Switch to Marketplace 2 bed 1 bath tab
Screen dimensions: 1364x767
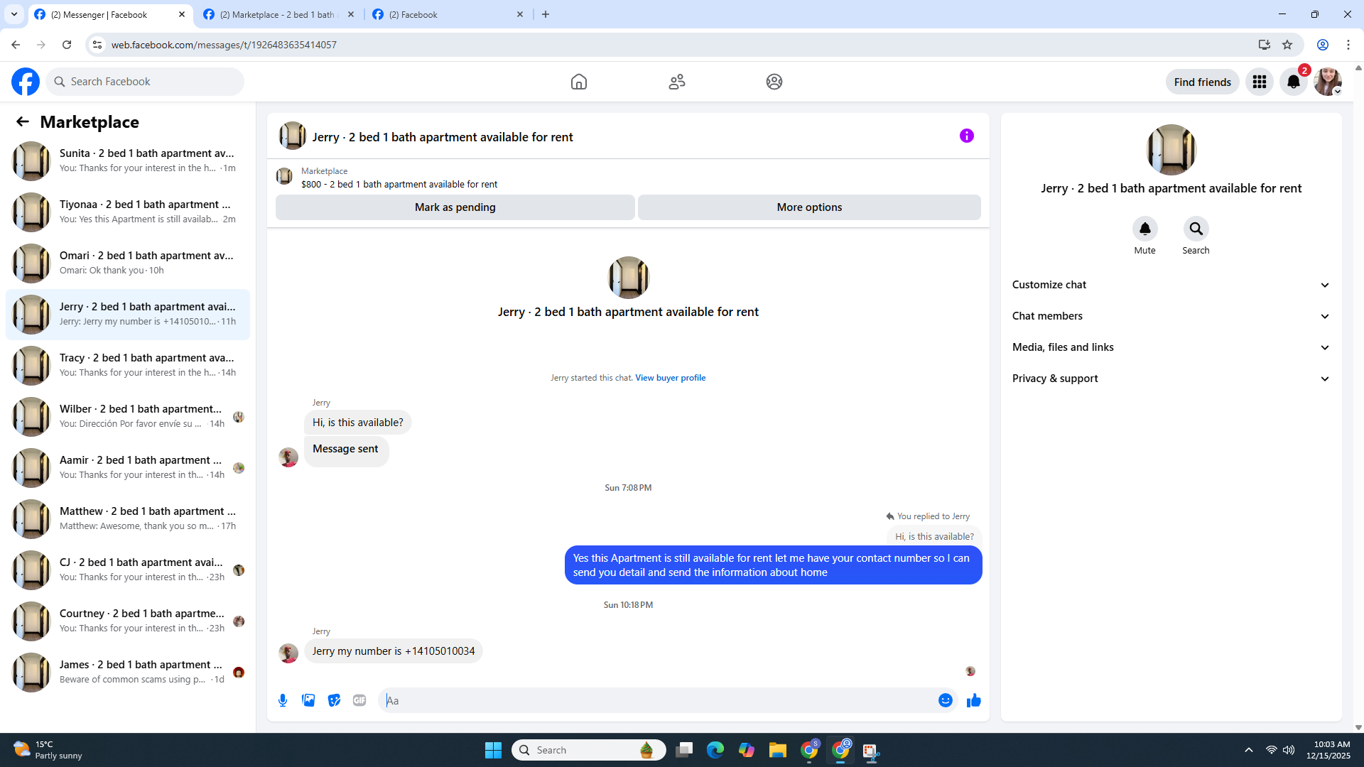[278, 14]
